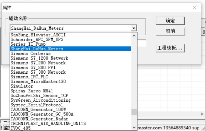Choose Siemens S7_200 PPI
Viewport: 206px width, 131px height.
click(x=71, y=68)
